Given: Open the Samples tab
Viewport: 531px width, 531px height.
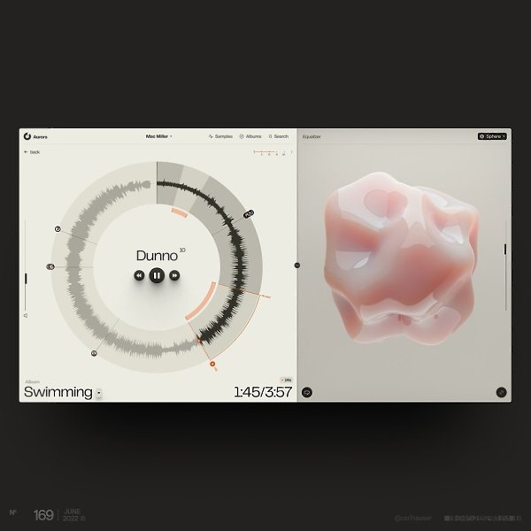Looking at the screenshot, I should (220, 136).
